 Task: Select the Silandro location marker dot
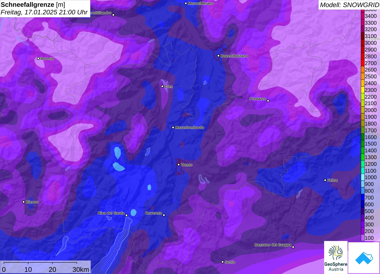113,15
